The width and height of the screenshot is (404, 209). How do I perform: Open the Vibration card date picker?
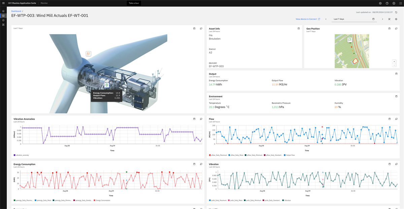pyautogui.click(x=390, y=164)
